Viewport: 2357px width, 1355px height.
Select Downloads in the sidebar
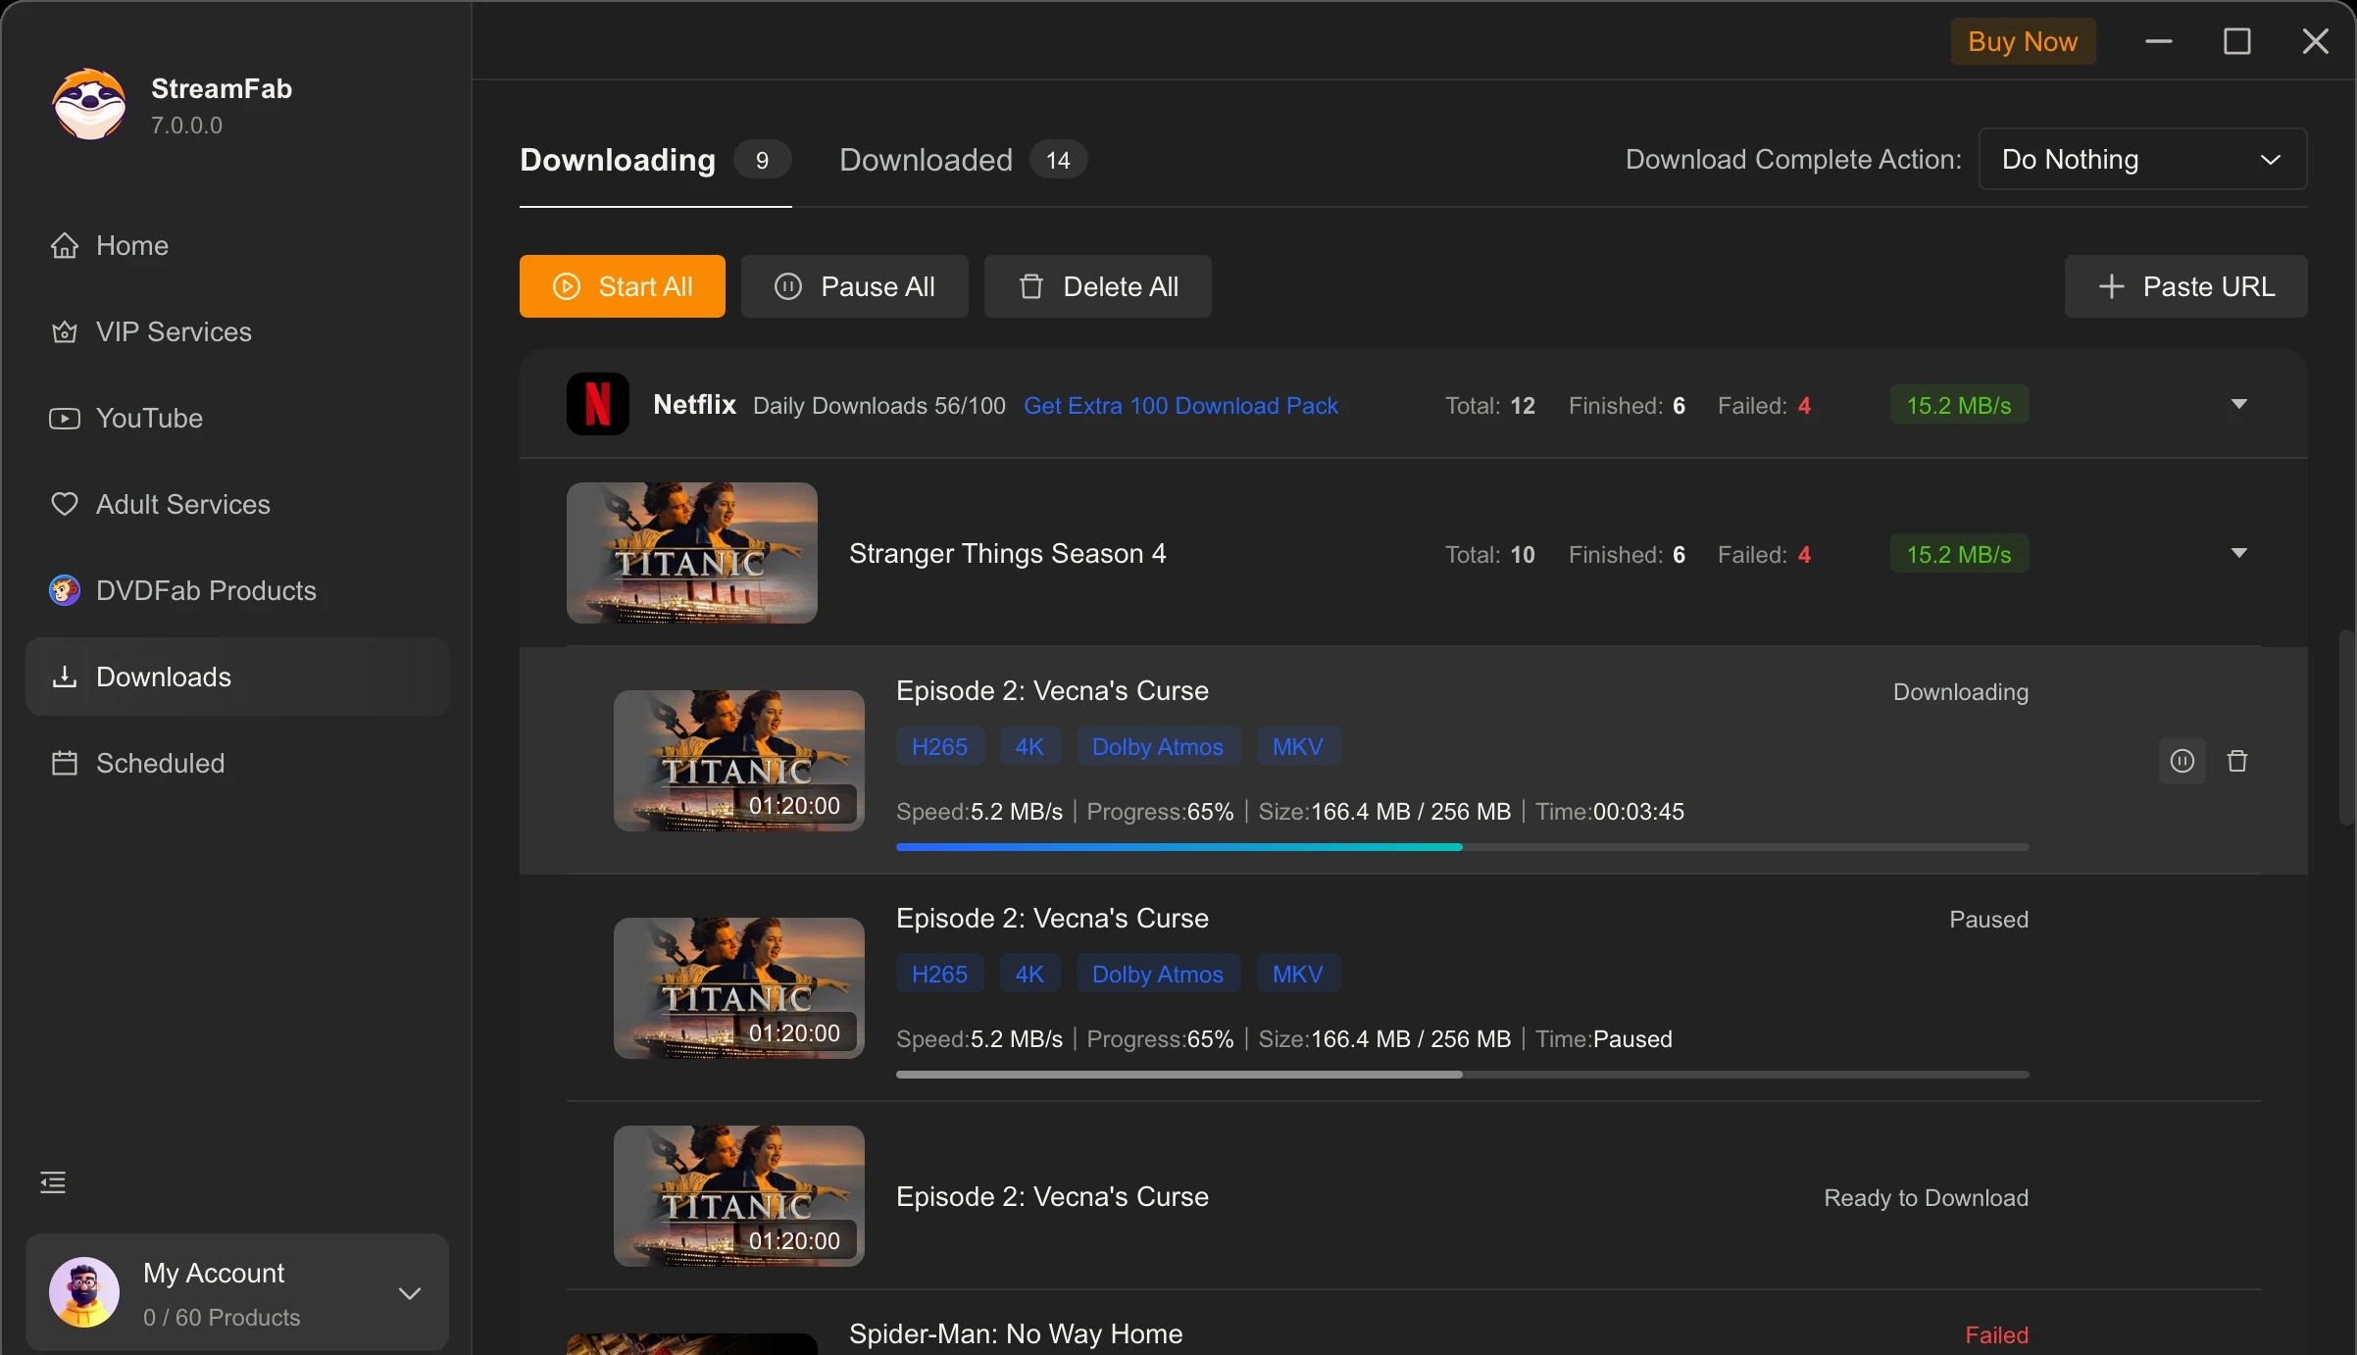point(237,677)
